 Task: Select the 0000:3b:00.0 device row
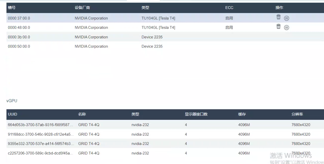point(19,37)
